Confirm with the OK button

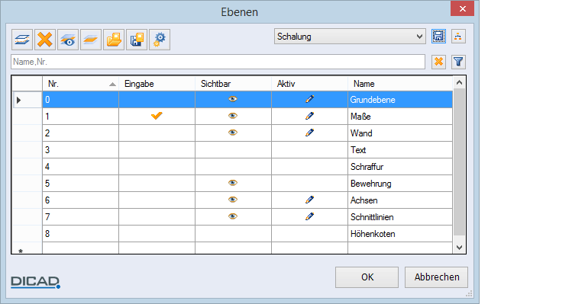[x=367, y=277]
